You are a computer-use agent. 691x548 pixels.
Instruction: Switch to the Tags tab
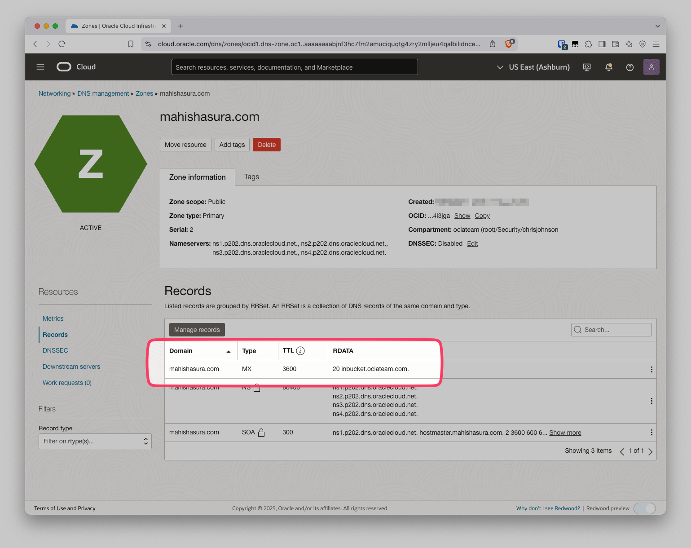coord(251,177)
